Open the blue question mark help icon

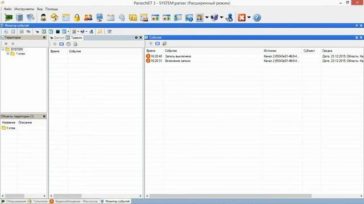coord(257,18)
